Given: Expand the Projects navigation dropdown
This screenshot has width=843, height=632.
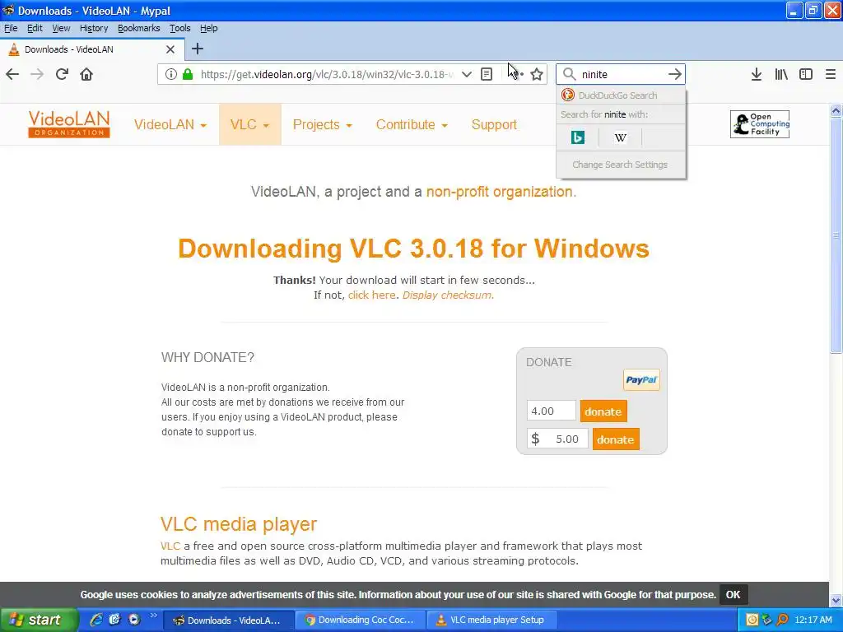Looking at the screenshot, I should coord(322,125).
